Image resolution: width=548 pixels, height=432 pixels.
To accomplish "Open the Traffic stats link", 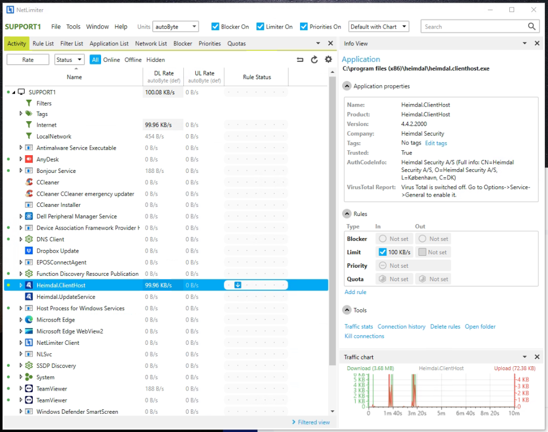I will pyautogui.click(x=359, y=326).
